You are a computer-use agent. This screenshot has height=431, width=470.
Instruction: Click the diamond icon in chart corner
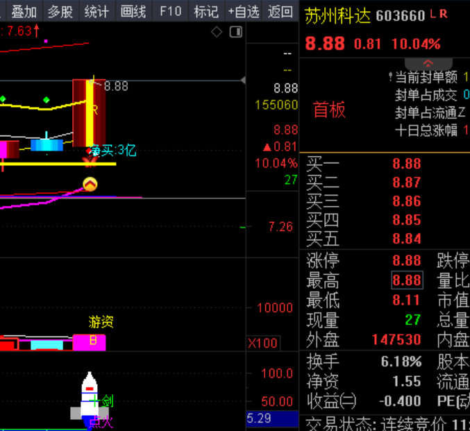pos(217,32)
